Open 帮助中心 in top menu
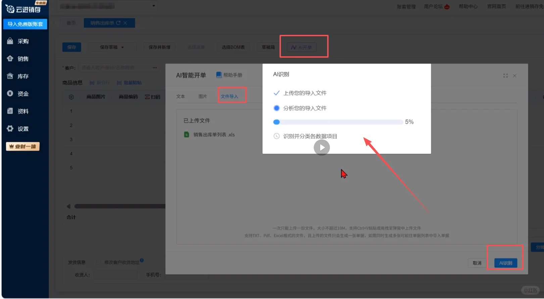 point(468,6)
